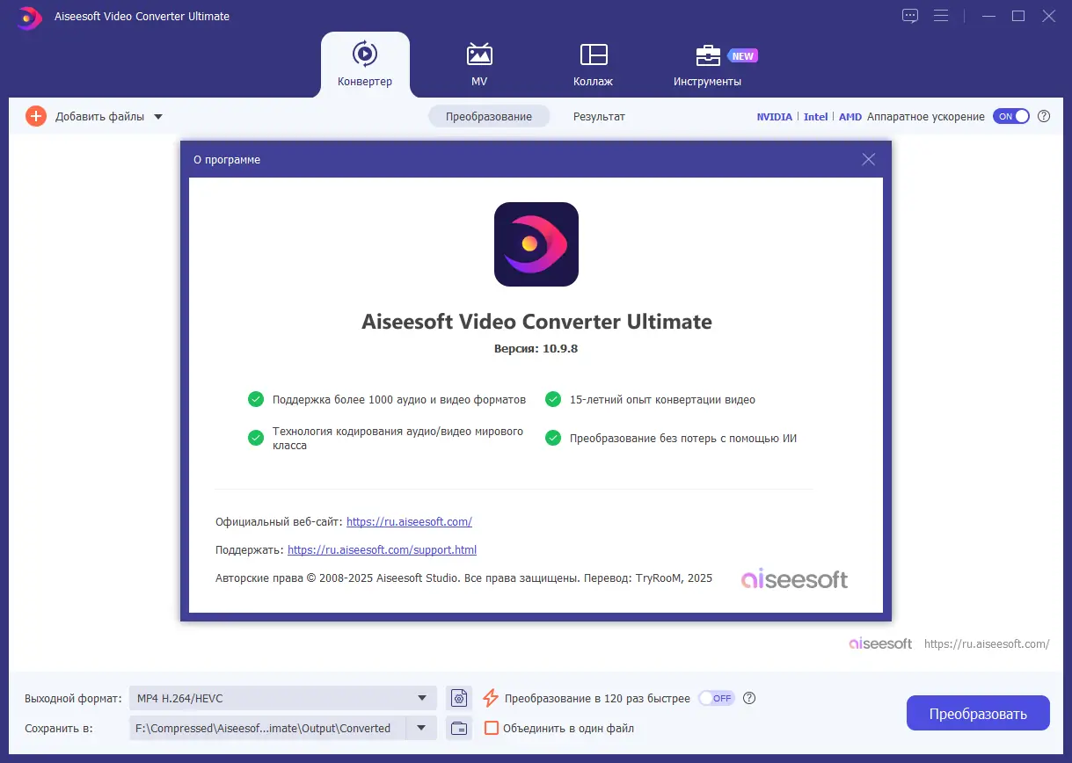Click the green check beside Поддержка более 1000 форматов
The width and height of the screenshot is (1072, 763).
click(256, 399)
